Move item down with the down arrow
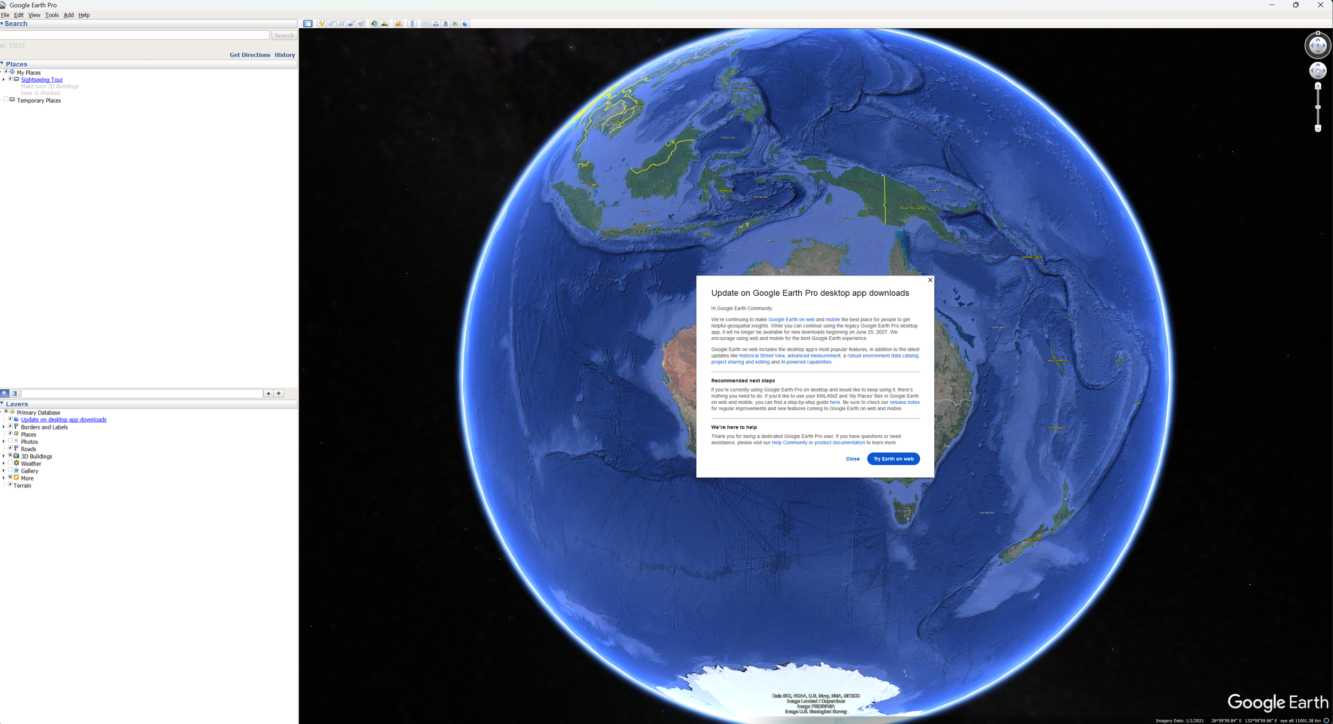Screen dimensions: 1333x724 [x=279, y=394]
